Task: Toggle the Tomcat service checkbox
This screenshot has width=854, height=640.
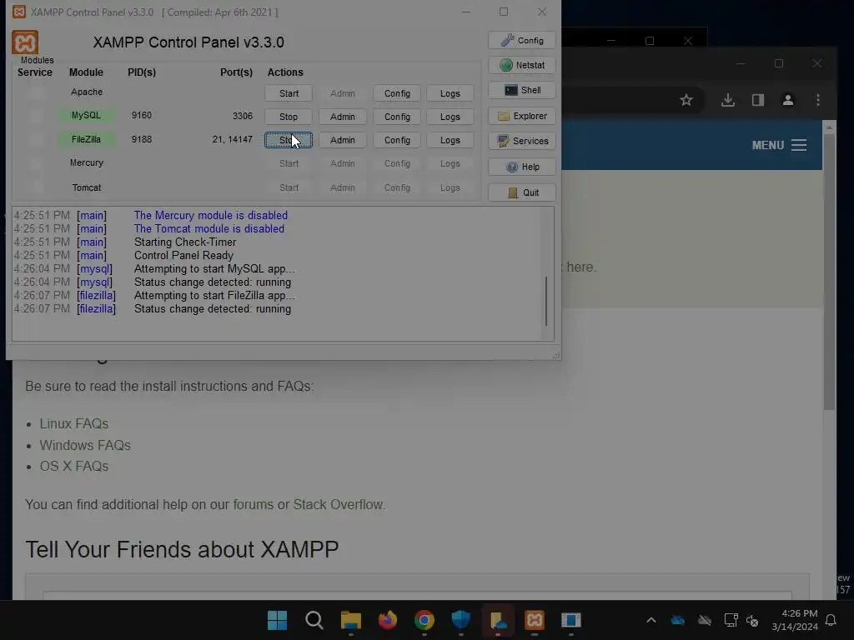Action: pyautogui.click(x=35, y=187)
